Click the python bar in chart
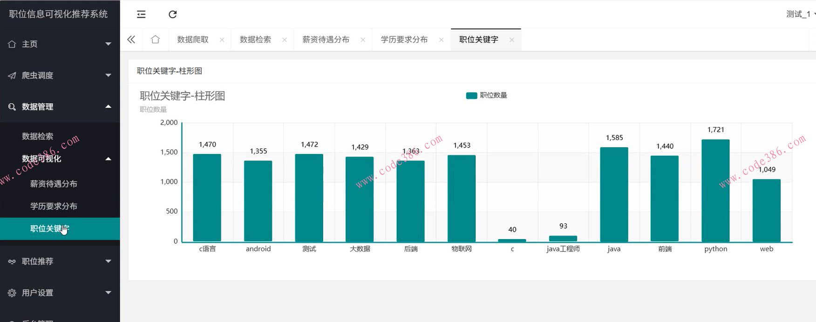The height and width of the screenshot is (322, 816). pyautogui.click(x=715, y=191)
